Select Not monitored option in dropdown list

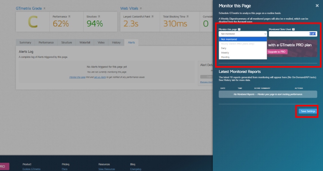coord(243,39)
